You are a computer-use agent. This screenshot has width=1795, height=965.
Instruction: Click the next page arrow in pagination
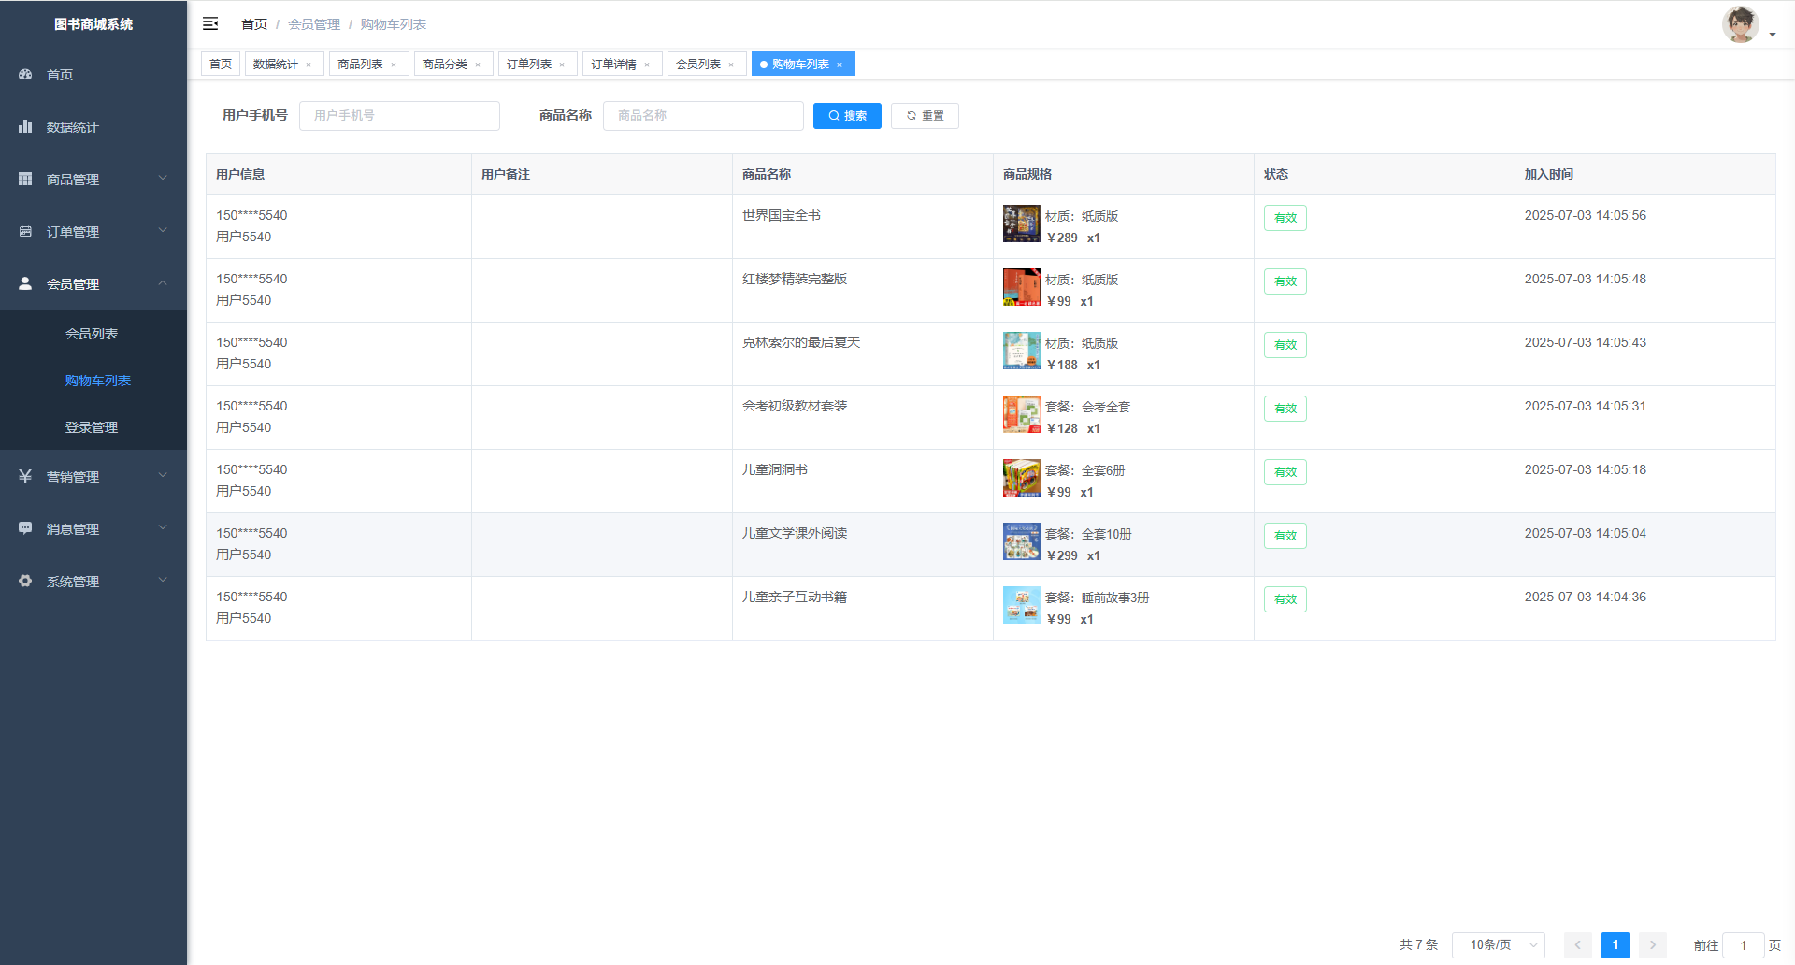click(1652, 945)
